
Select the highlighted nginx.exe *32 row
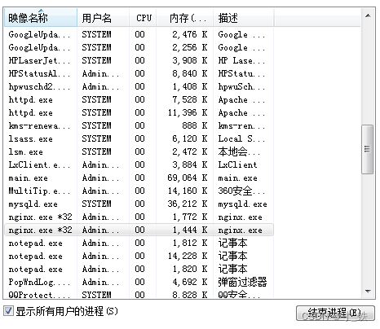point(139,230)
